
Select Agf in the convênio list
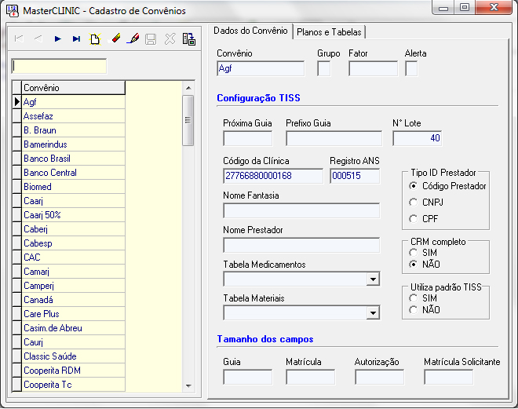[73, 102]
